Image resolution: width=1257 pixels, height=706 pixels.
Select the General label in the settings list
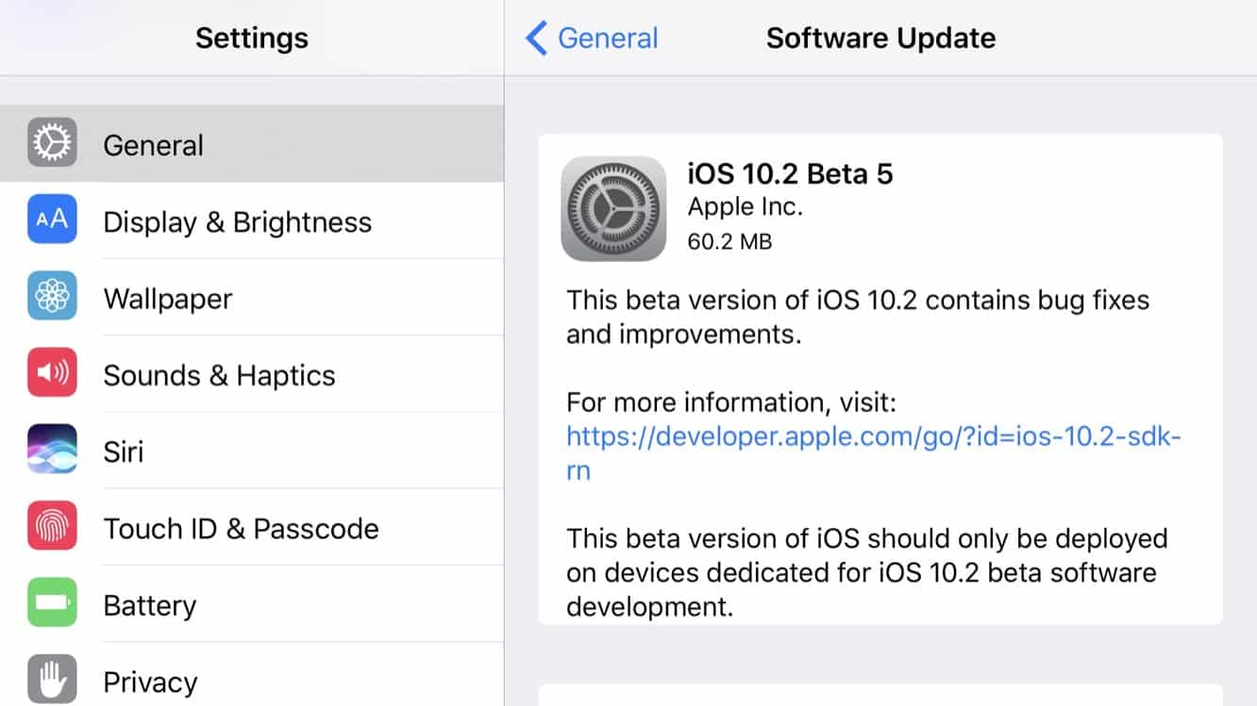(x=153, y=145)
